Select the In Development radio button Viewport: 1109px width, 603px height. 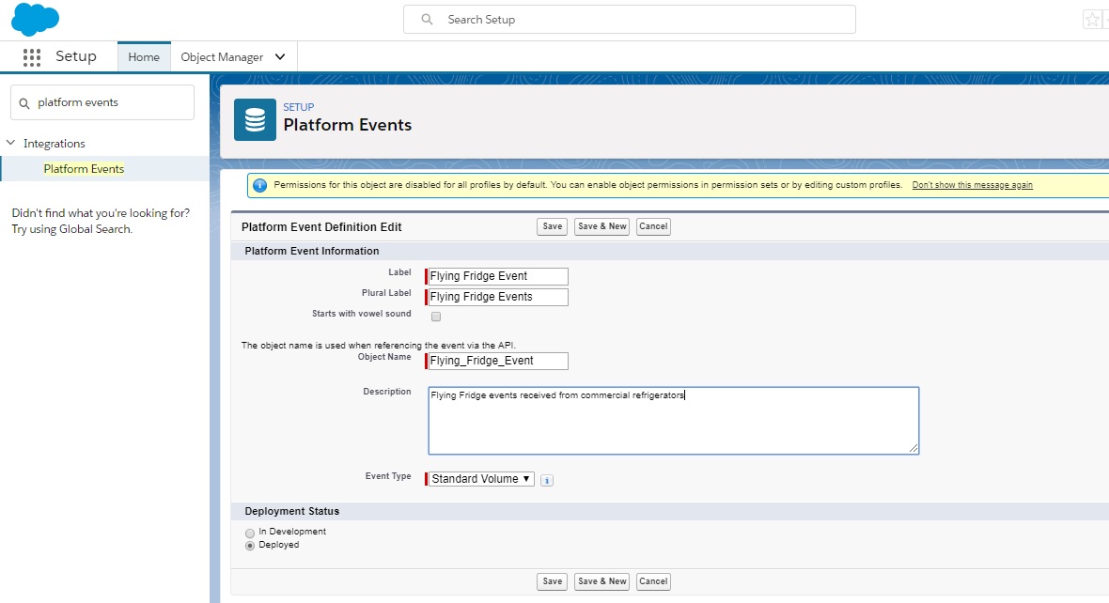click(x=249, y=532)
